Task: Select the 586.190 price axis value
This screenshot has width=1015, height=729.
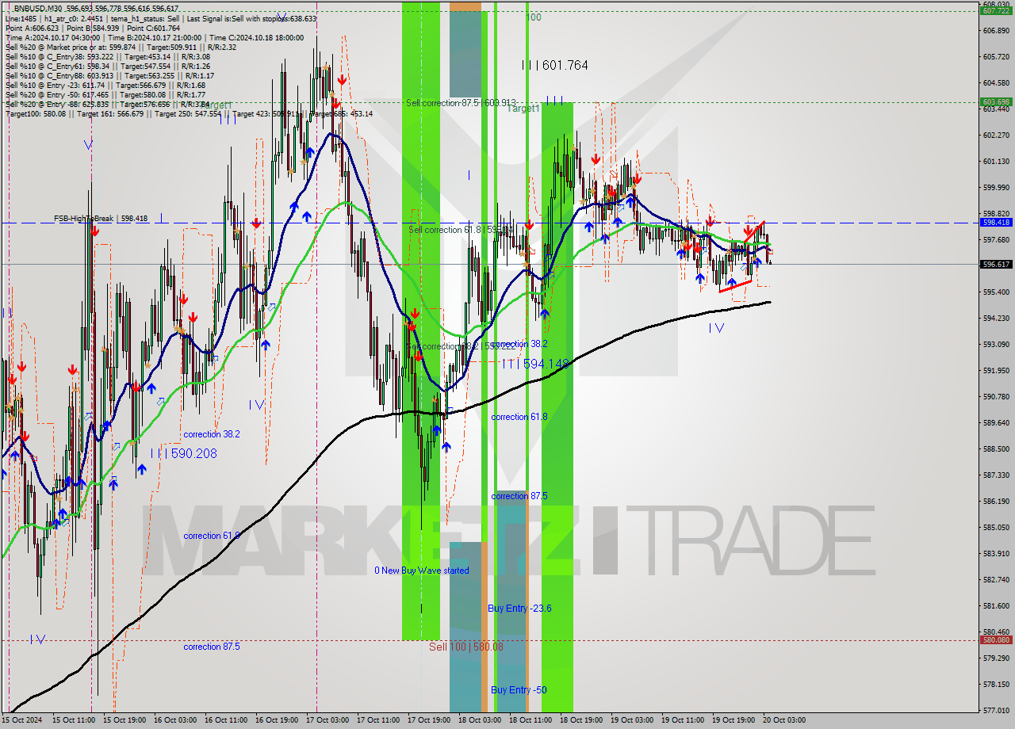Action: [x=996, y=502]
